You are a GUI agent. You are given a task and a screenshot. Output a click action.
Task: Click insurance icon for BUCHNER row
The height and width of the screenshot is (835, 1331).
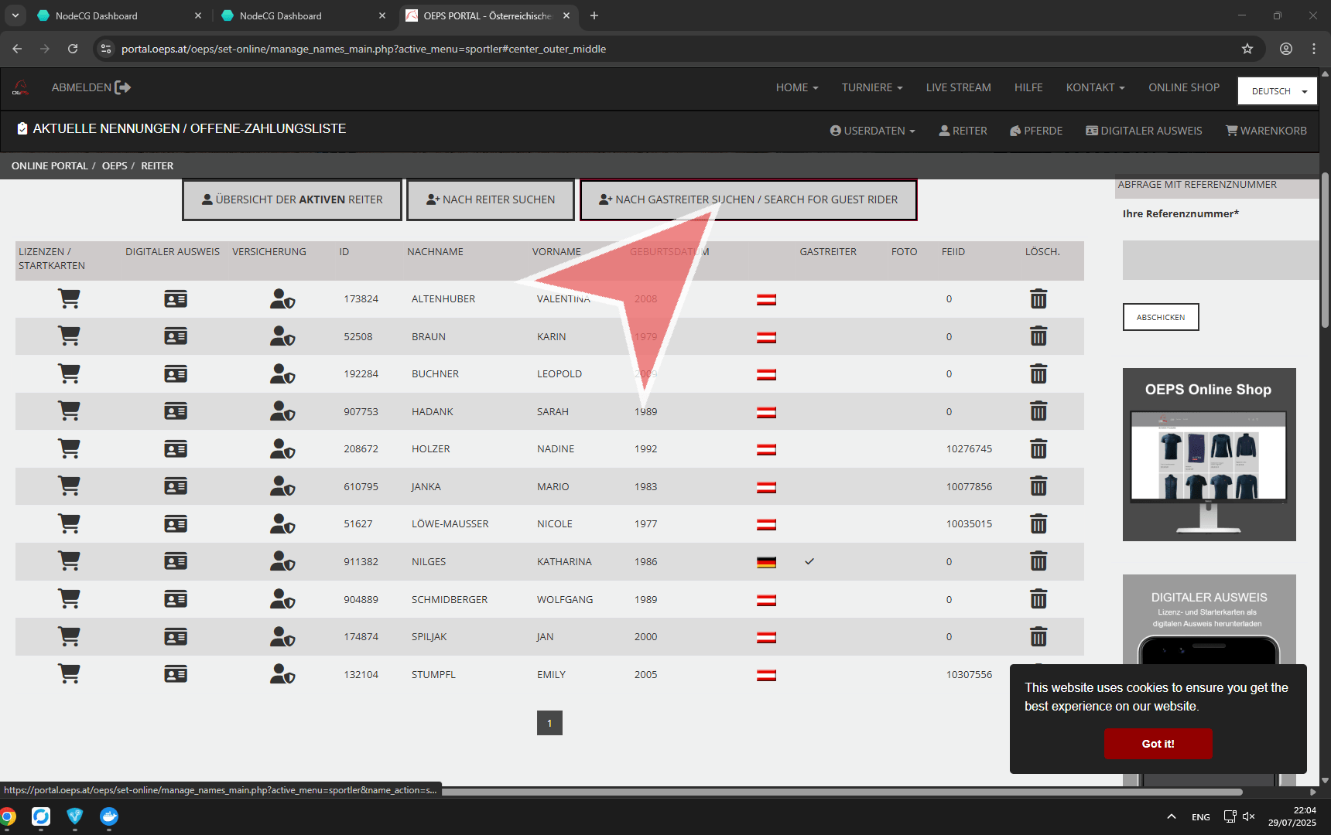click(282, 374)
